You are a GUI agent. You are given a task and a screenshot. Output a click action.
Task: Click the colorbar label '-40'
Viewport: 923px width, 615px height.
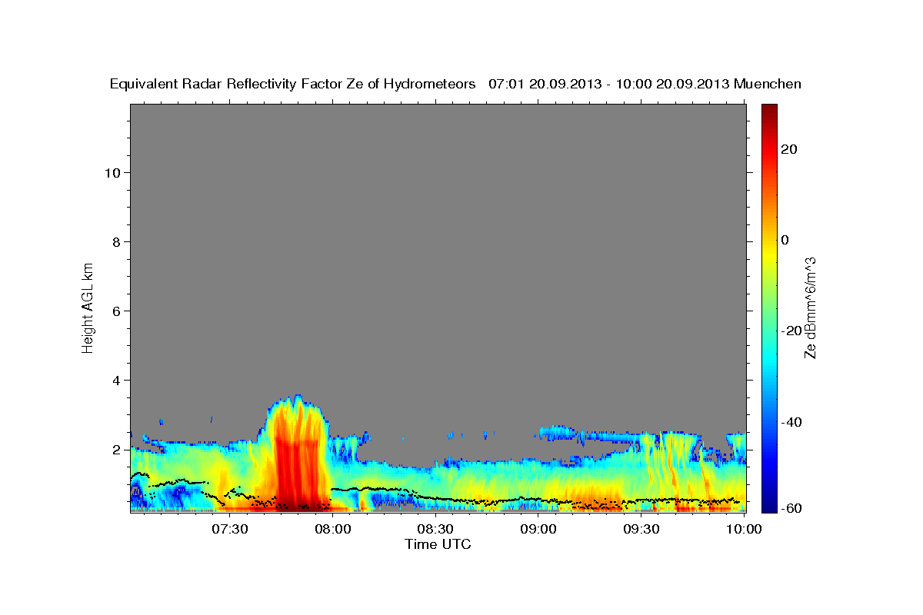[791, 421]
